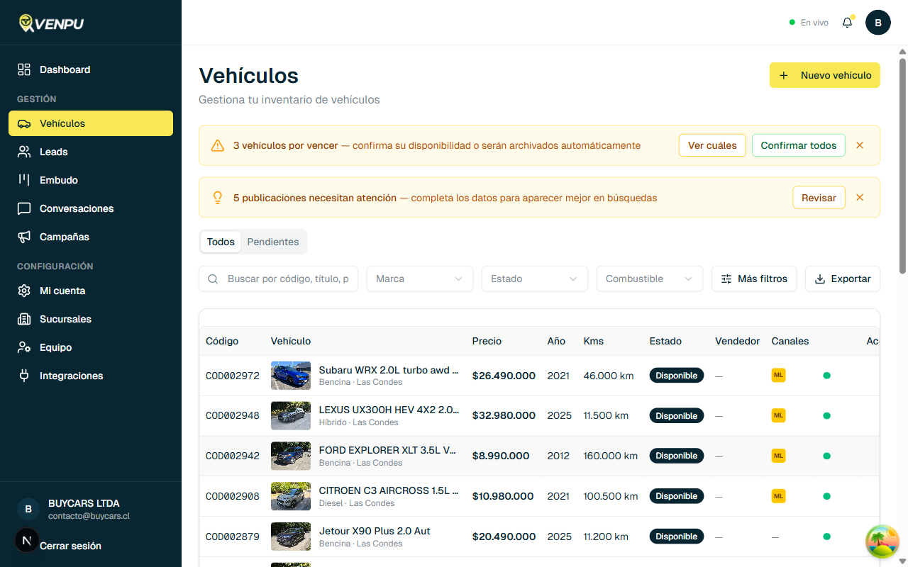Select the Todos filter tab
This screenshot has width=908, height=567.
(221, 242)
